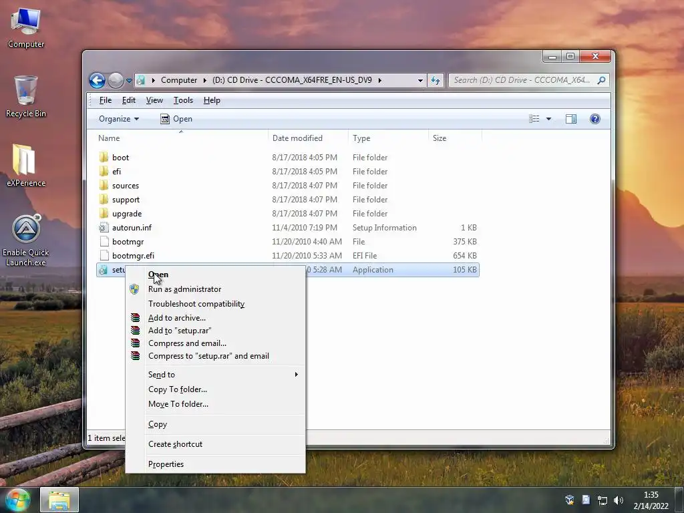Open the View menu

154,100
